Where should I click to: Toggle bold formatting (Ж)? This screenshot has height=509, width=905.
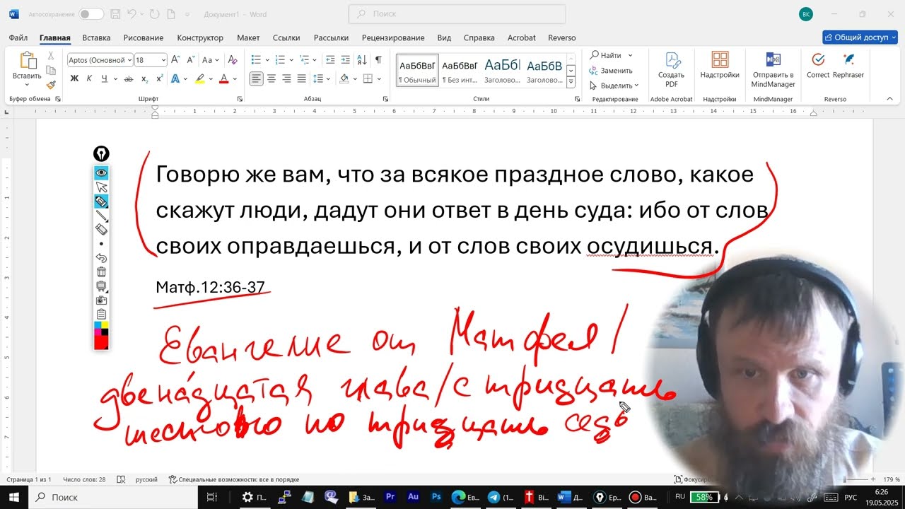tap(74, 78)
